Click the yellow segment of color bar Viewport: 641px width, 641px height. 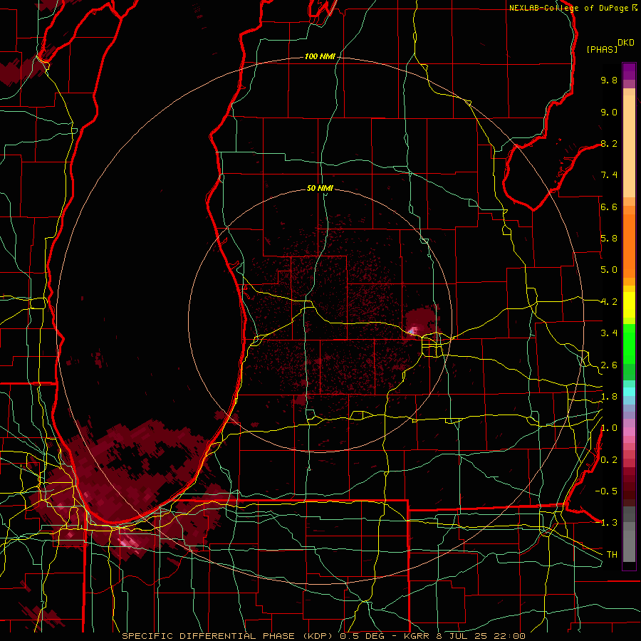pos(629,305)
